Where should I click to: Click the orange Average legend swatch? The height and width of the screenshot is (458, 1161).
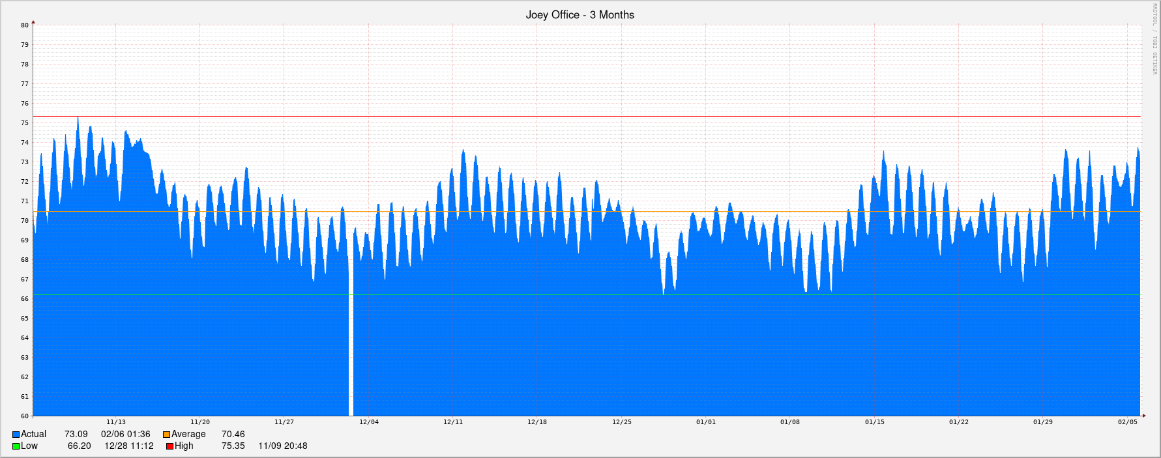(166, 435)
